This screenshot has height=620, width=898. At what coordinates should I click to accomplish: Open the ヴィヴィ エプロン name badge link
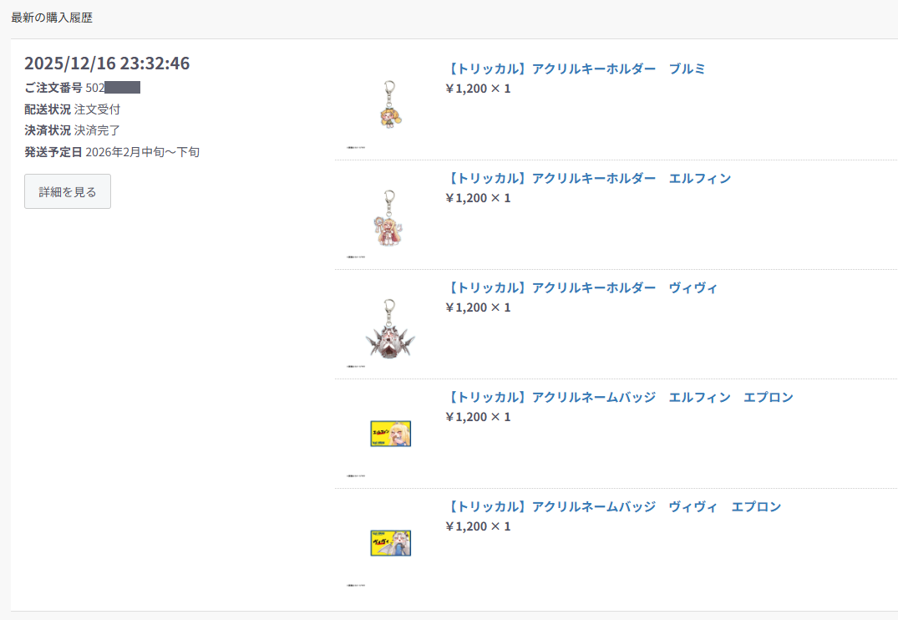click(x=613, y=506)
